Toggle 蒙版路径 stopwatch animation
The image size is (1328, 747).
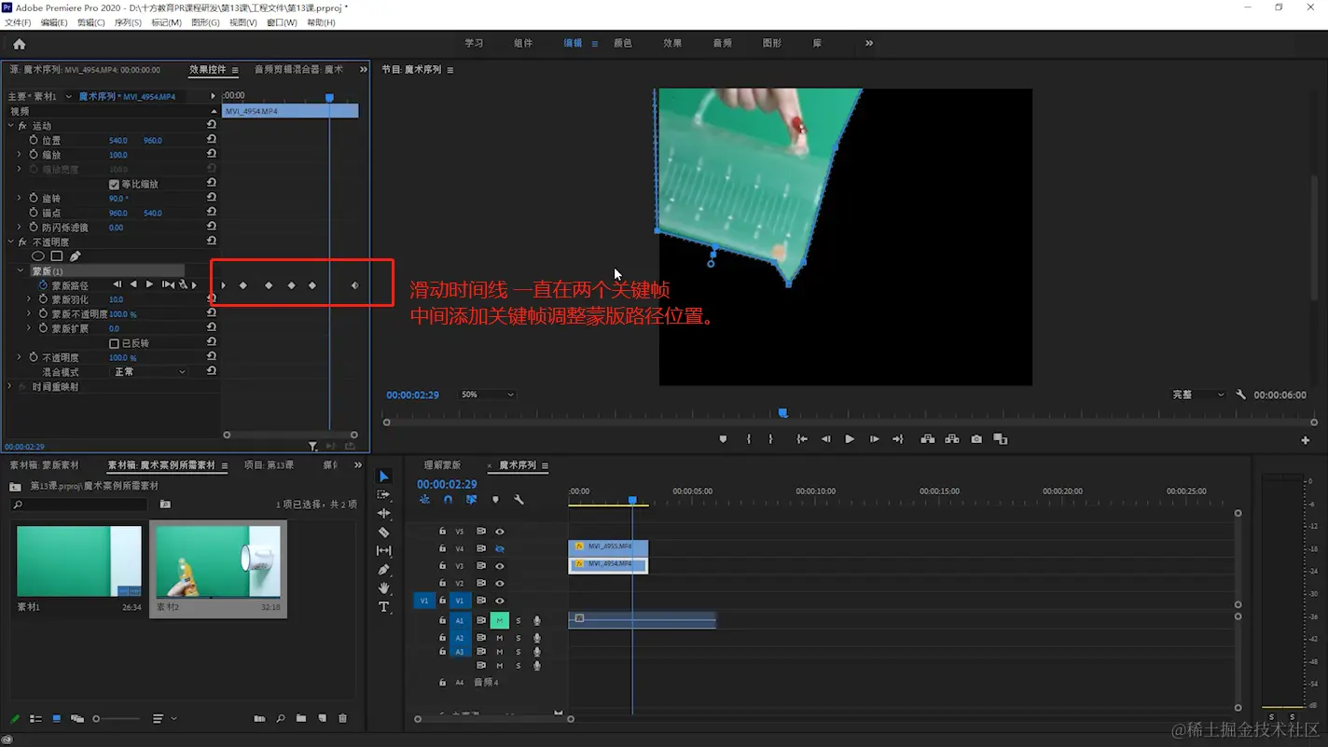43,285
